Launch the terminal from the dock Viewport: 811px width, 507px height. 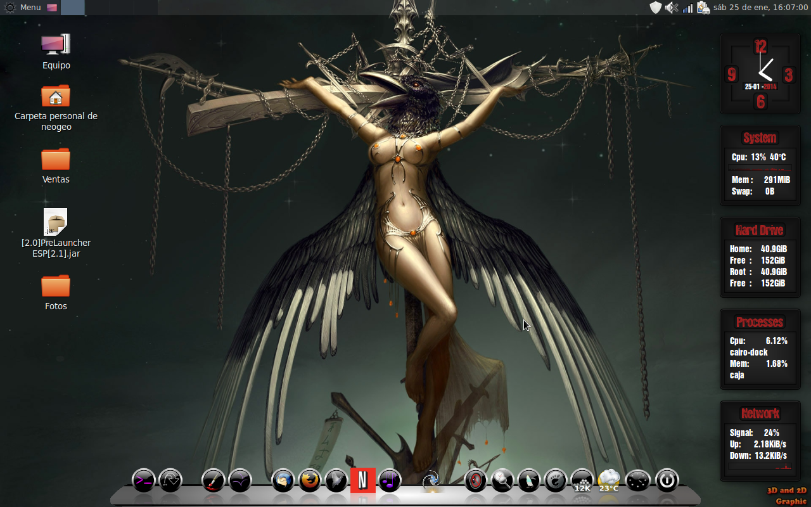143,480
